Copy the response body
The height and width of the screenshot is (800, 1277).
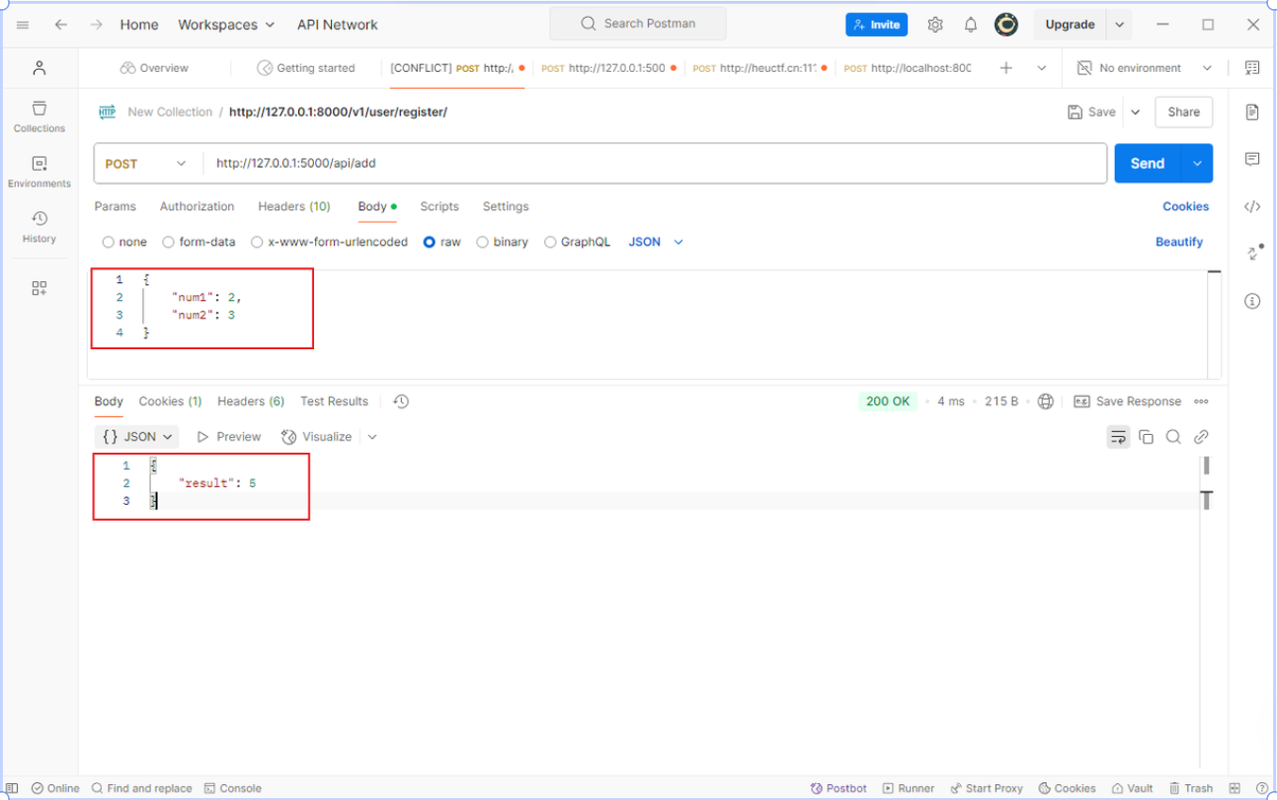(1146, 437)
